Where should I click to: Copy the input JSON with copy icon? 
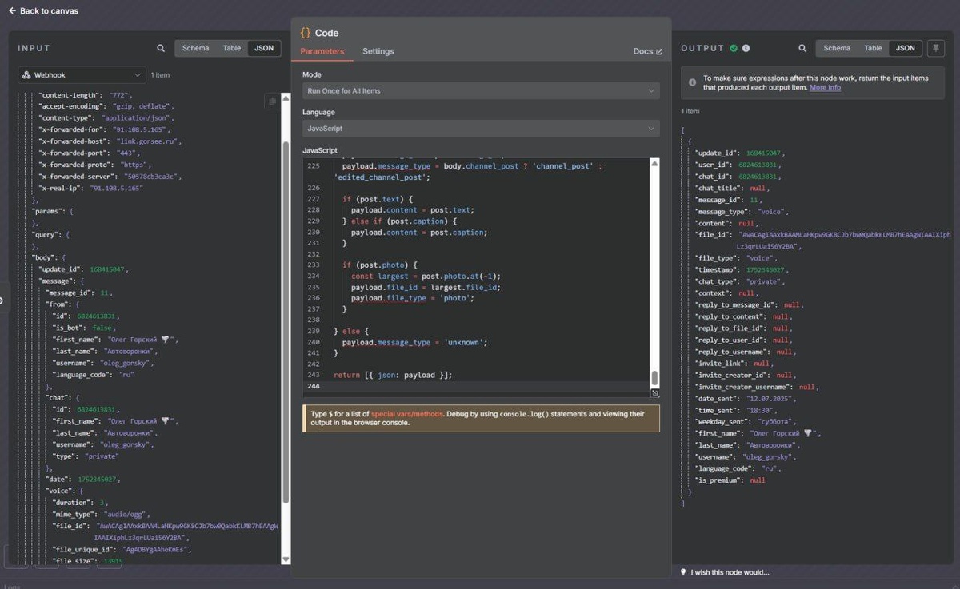(x=273, y=101)
